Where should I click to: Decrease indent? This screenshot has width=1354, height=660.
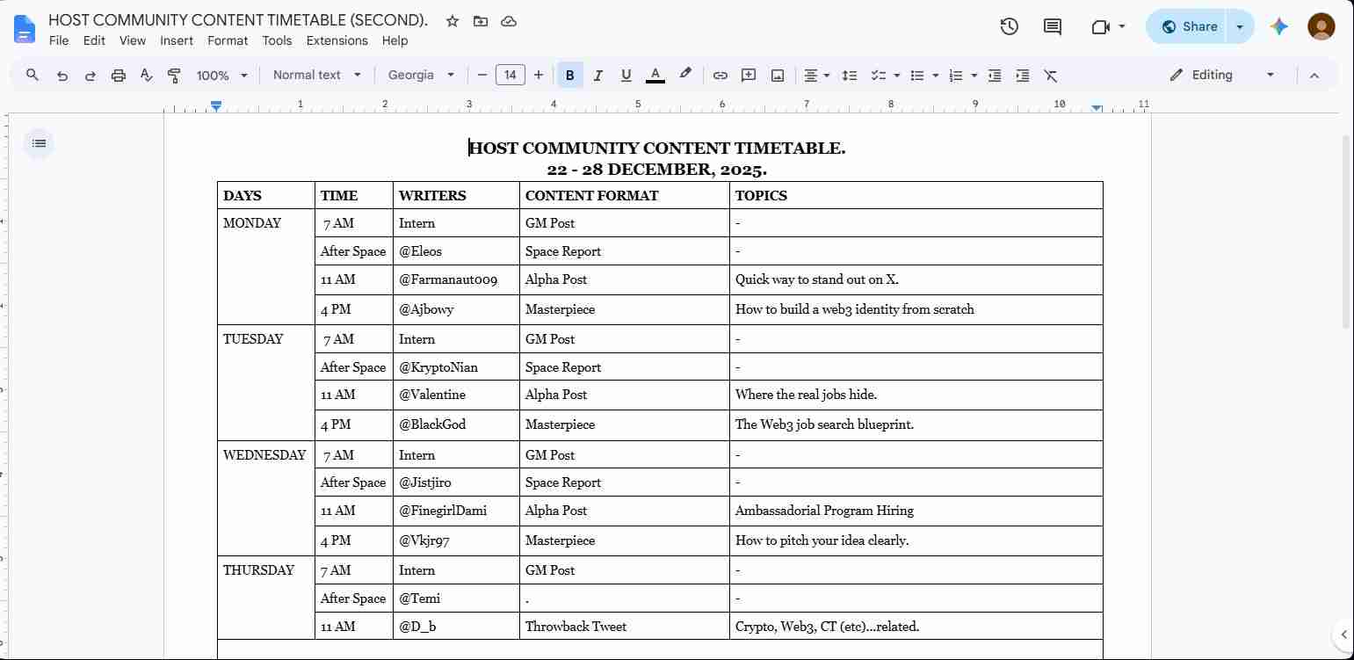[995, 76]
